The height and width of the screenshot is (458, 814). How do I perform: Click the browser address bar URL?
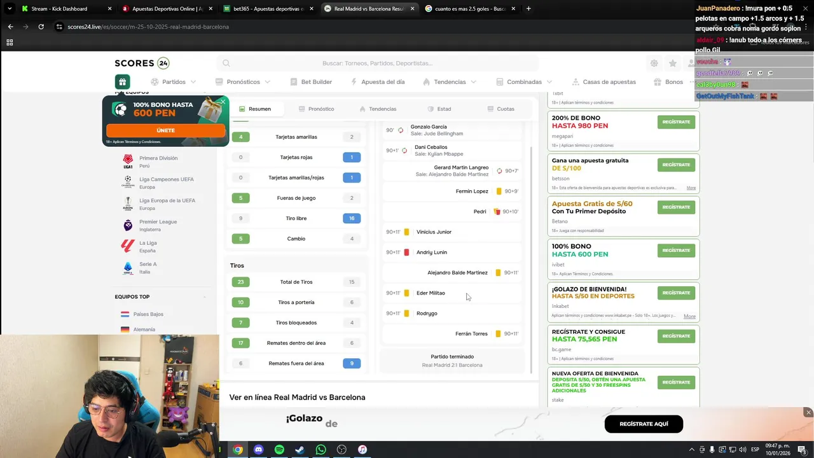148,27
